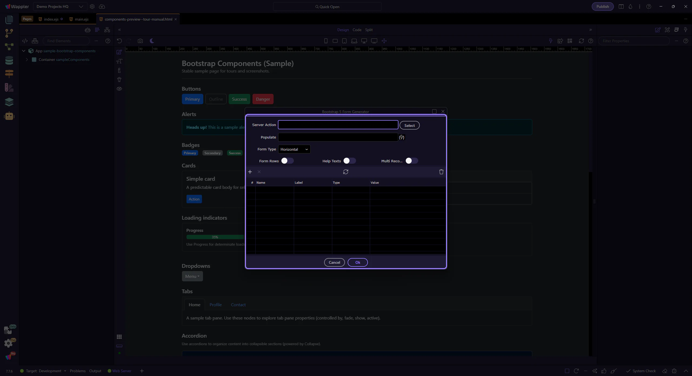Click the refresh fields icon in dialog

345,172
